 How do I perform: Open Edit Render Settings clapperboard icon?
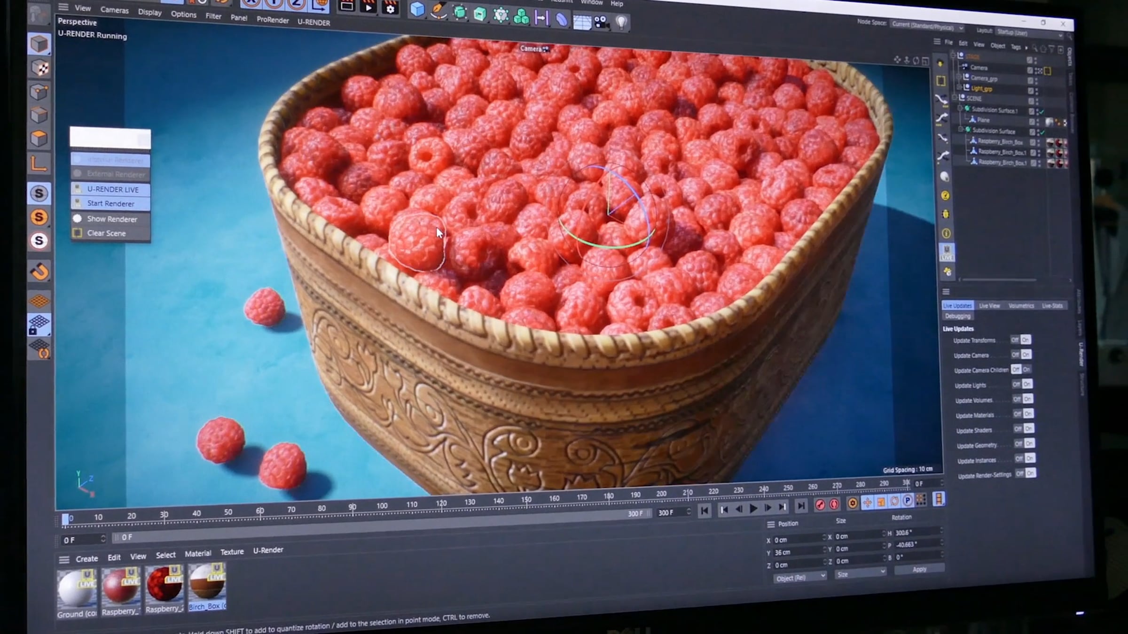[x=390, y=8]
